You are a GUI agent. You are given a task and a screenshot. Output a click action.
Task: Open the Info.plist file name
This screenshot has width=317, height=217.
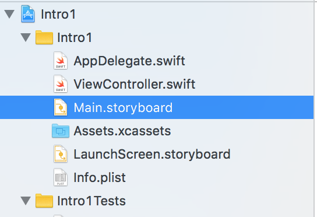(100, 177)
